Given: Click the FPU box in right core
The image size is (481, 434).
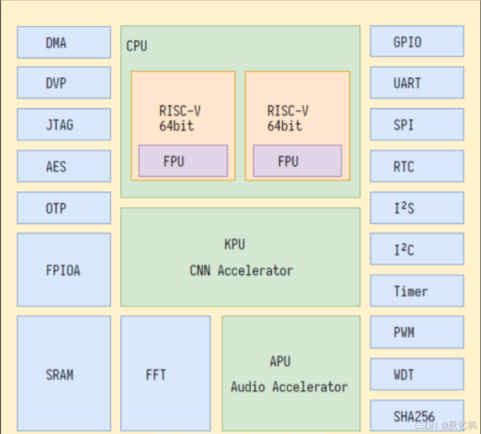Looking at the screenshot, I should click(297, 161).
